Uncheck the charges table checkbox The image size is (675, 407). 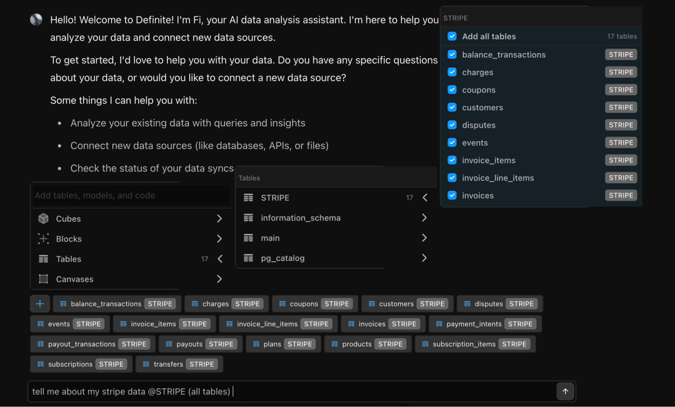click(452, 72)
